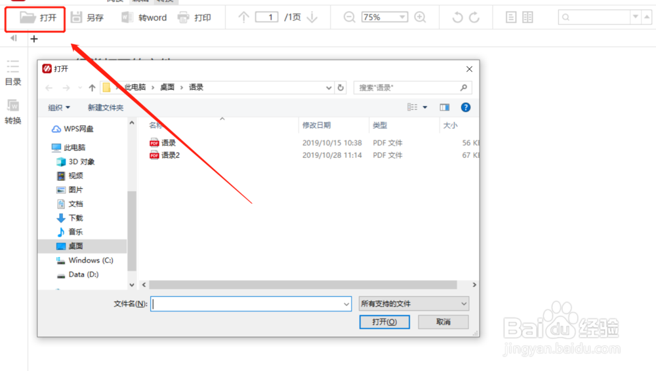This screenshot has width=656, height=371.
Task: Select 桌面 in navigation tree
Action: (x=82, y=246)
